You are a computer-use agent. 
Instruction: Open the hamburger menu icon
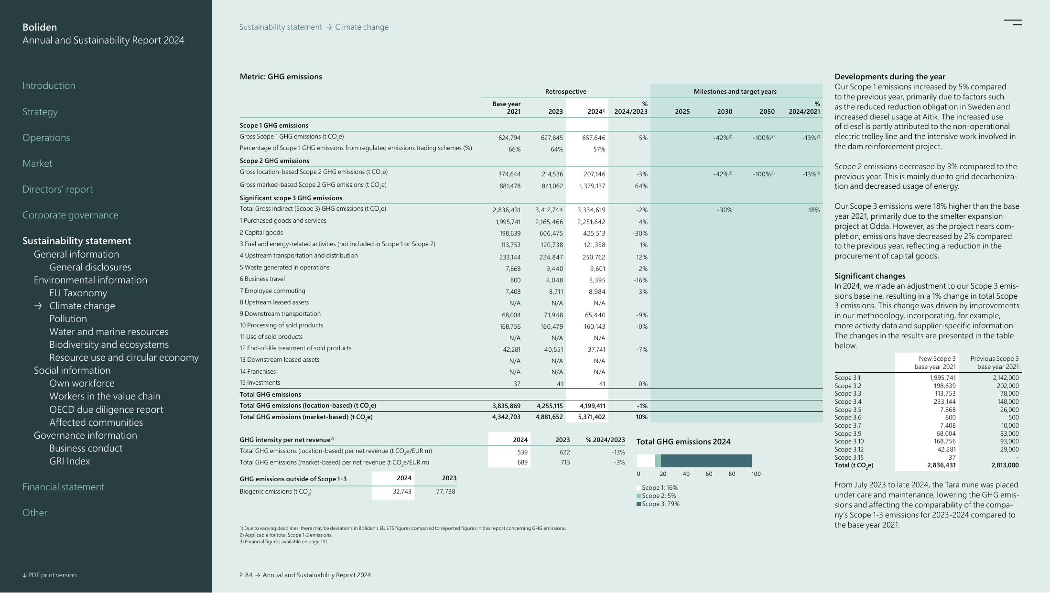[1013, 22]
